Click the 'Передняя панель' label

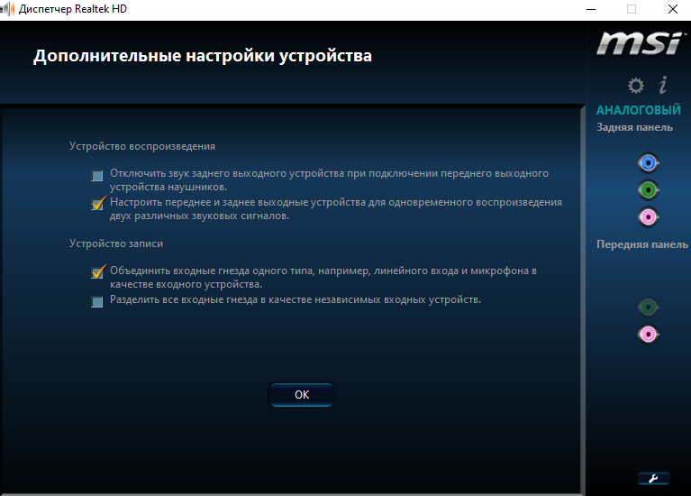642,244
